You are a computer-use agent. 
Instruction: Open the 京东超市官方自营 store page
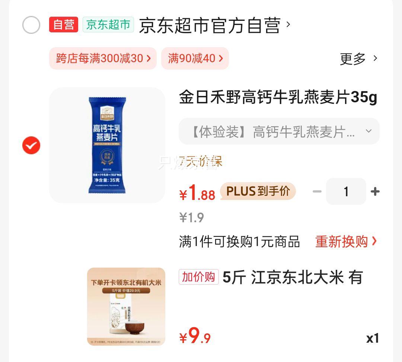click(214, 25)
